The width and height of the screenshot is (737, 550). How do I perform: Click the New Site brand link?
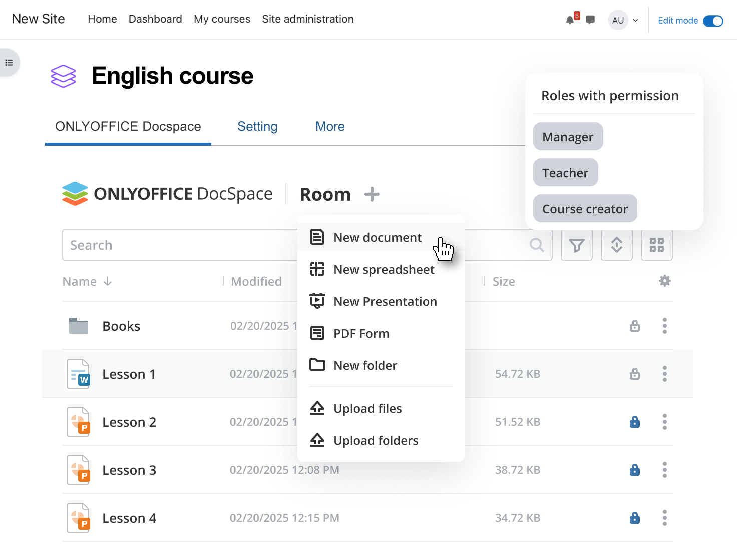pos(38,19)
